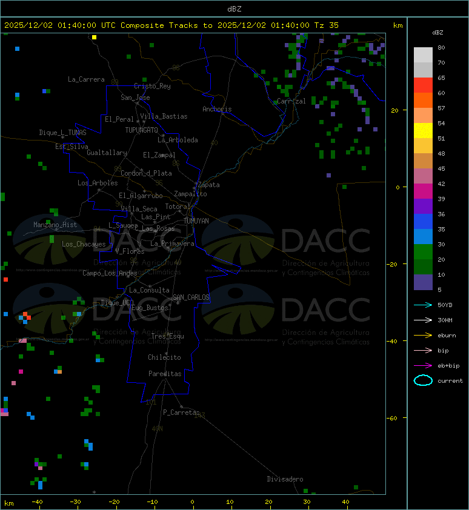This screenshot has height=510, width=469.
Task: Click the -40 tick on right km axis
Action: [x=392, y=341]
